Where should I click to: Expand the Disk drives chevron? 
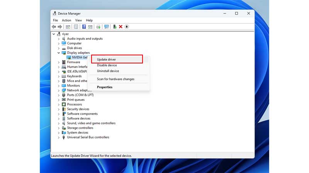(59, 48)
